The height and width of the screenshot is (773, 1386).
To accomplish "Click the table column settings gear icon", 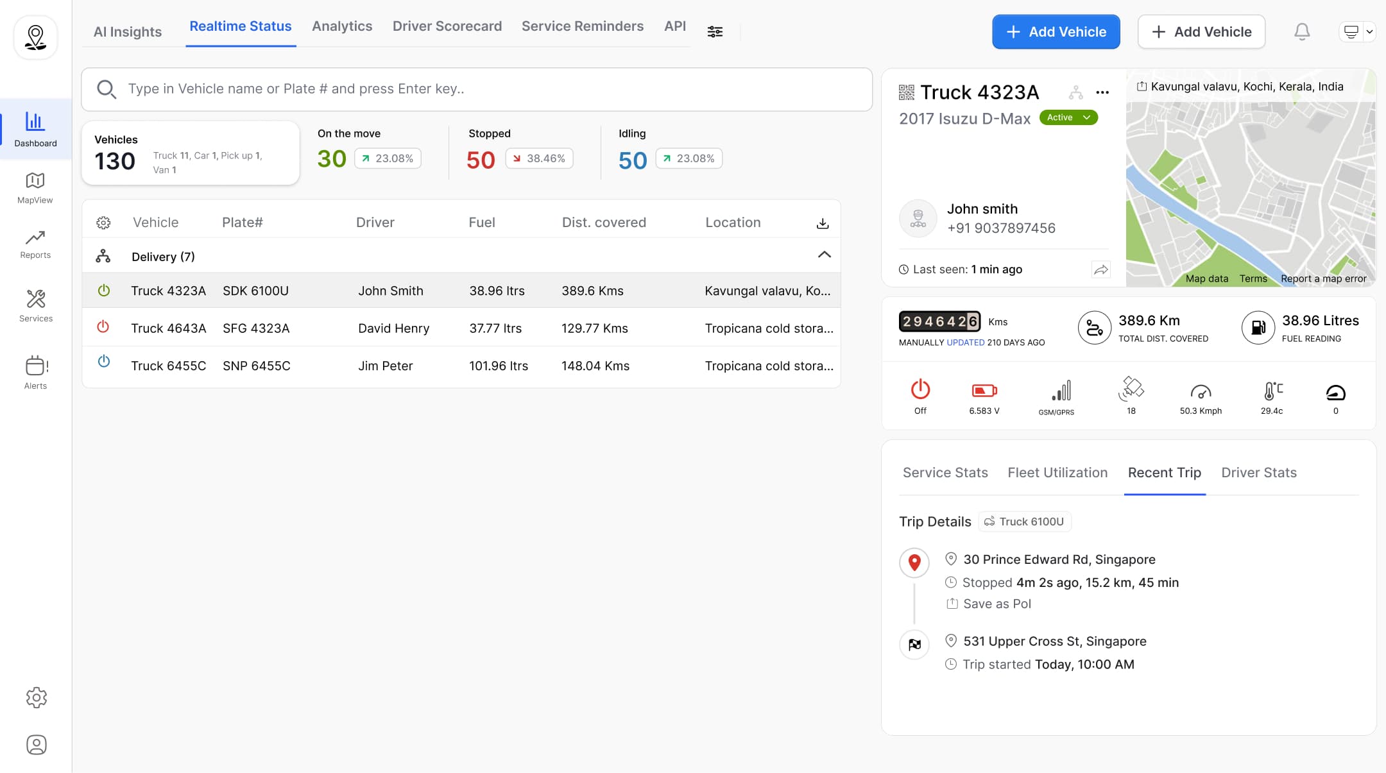I will [103, 223].
